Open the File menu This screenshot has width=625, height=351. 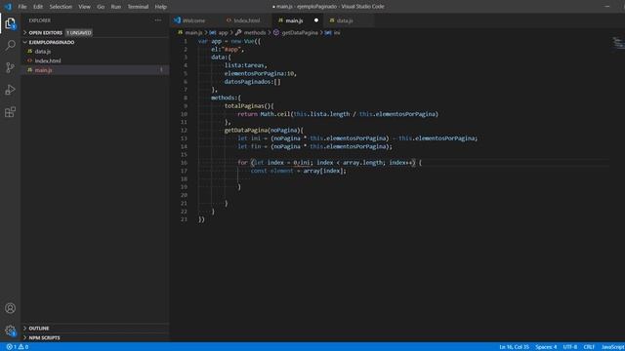22,7
